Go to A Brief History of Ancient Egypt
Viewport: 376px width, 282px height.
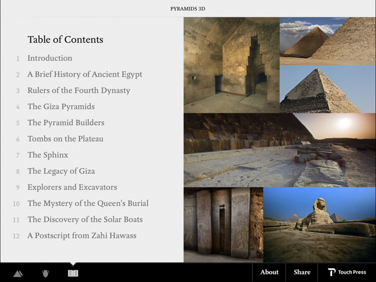tap(84, 74)
